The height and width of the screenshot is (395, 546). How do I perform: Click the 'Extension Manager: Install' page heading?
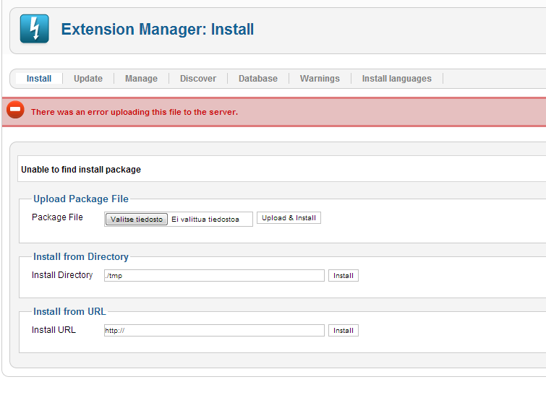[158, 30]
